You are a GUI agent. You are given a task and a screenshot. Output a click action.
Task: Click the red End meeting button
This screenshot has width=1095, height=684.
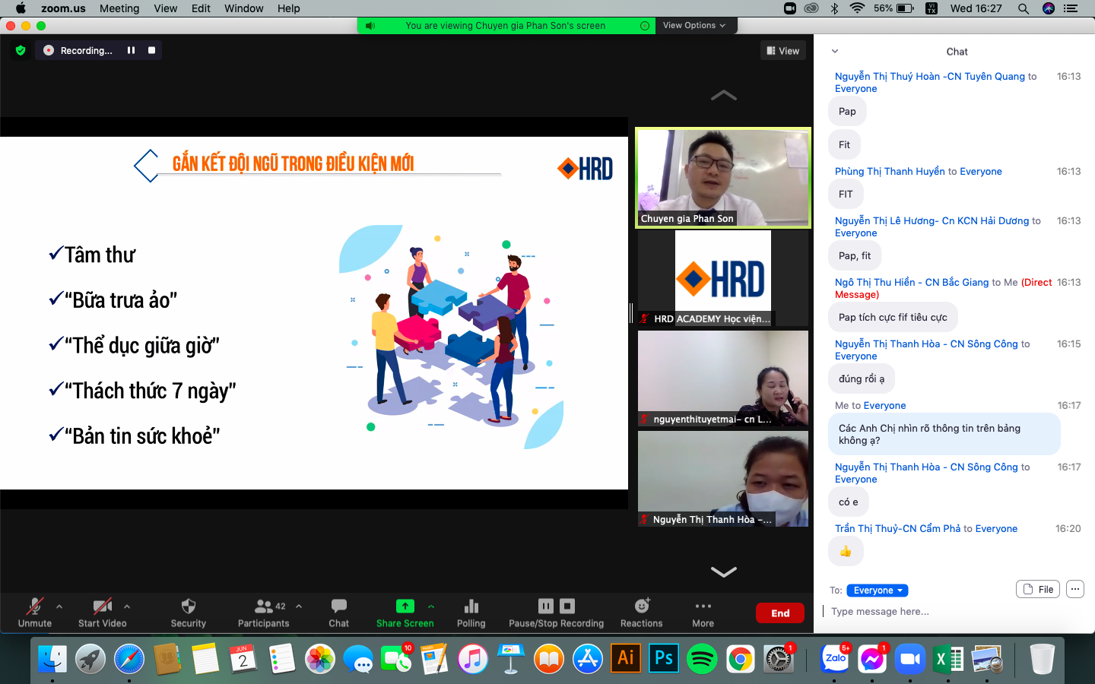coord(780,613)
